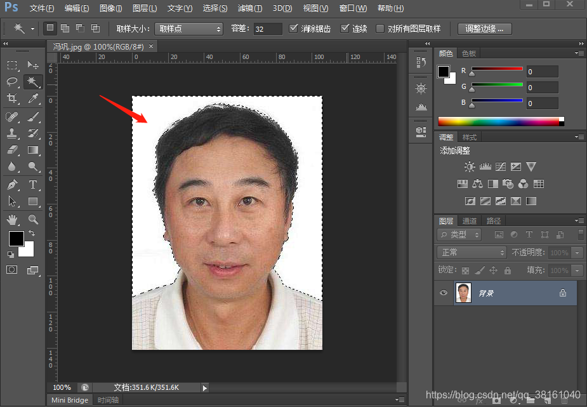Image resolution: width=587 pixels, height=407 pixels.
Task: Hide the 背景 layer visibility
Action: [x=444, y=293]
